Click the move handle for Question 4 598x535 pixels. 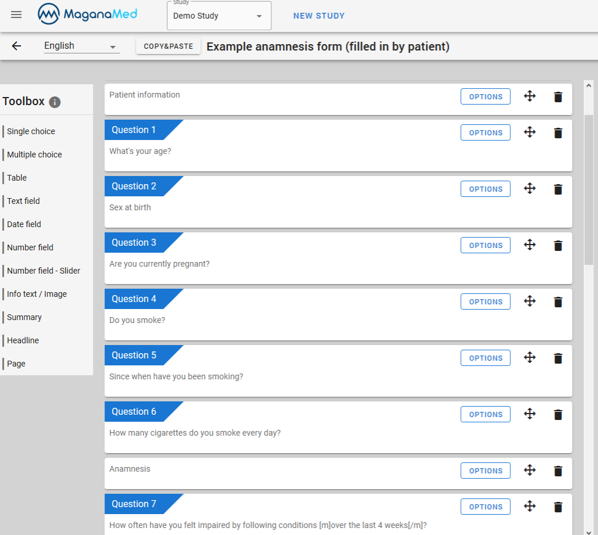coord(529,301)
